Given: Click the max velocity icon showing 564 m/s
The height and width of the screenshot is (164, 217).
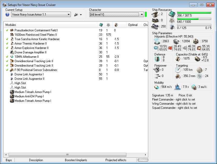Looking at the screenshot, I should click(157, 87).
